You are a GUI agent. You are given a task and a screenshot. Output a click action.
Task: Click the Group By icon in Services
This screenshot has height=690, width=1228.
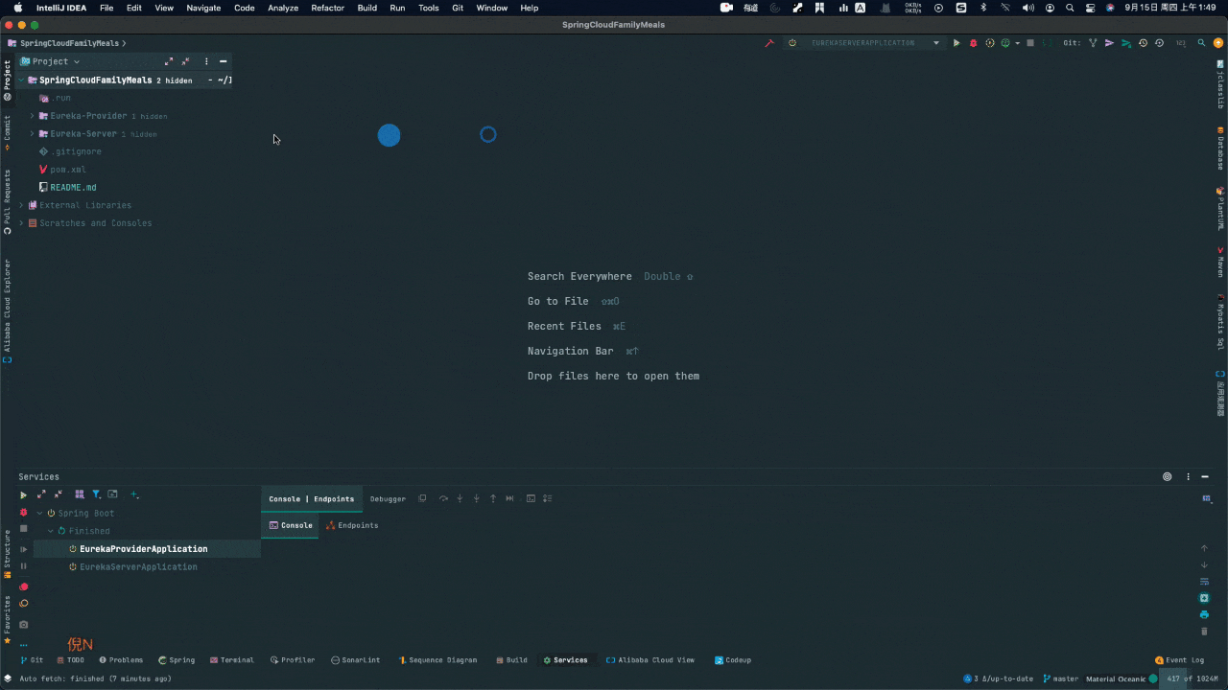[x=80, y=494]
